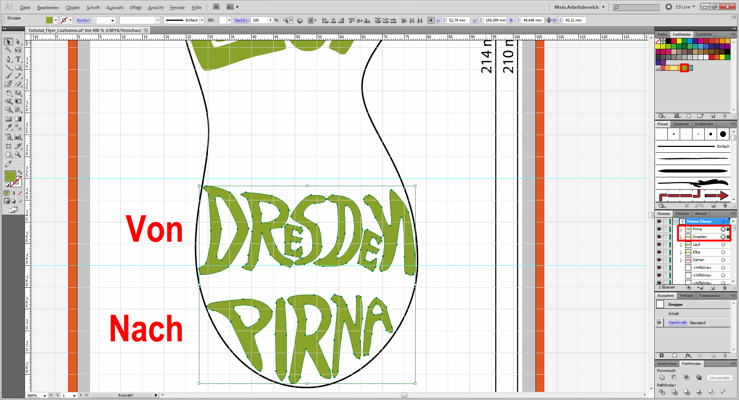Choose the Zoom magnifier tool

[x=18, y=155]
